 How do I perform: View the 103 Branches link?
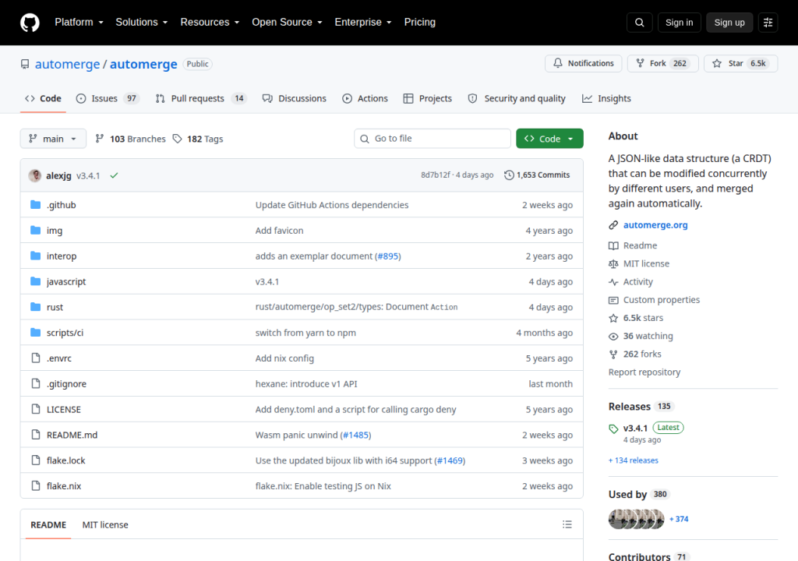pos(131,139)
